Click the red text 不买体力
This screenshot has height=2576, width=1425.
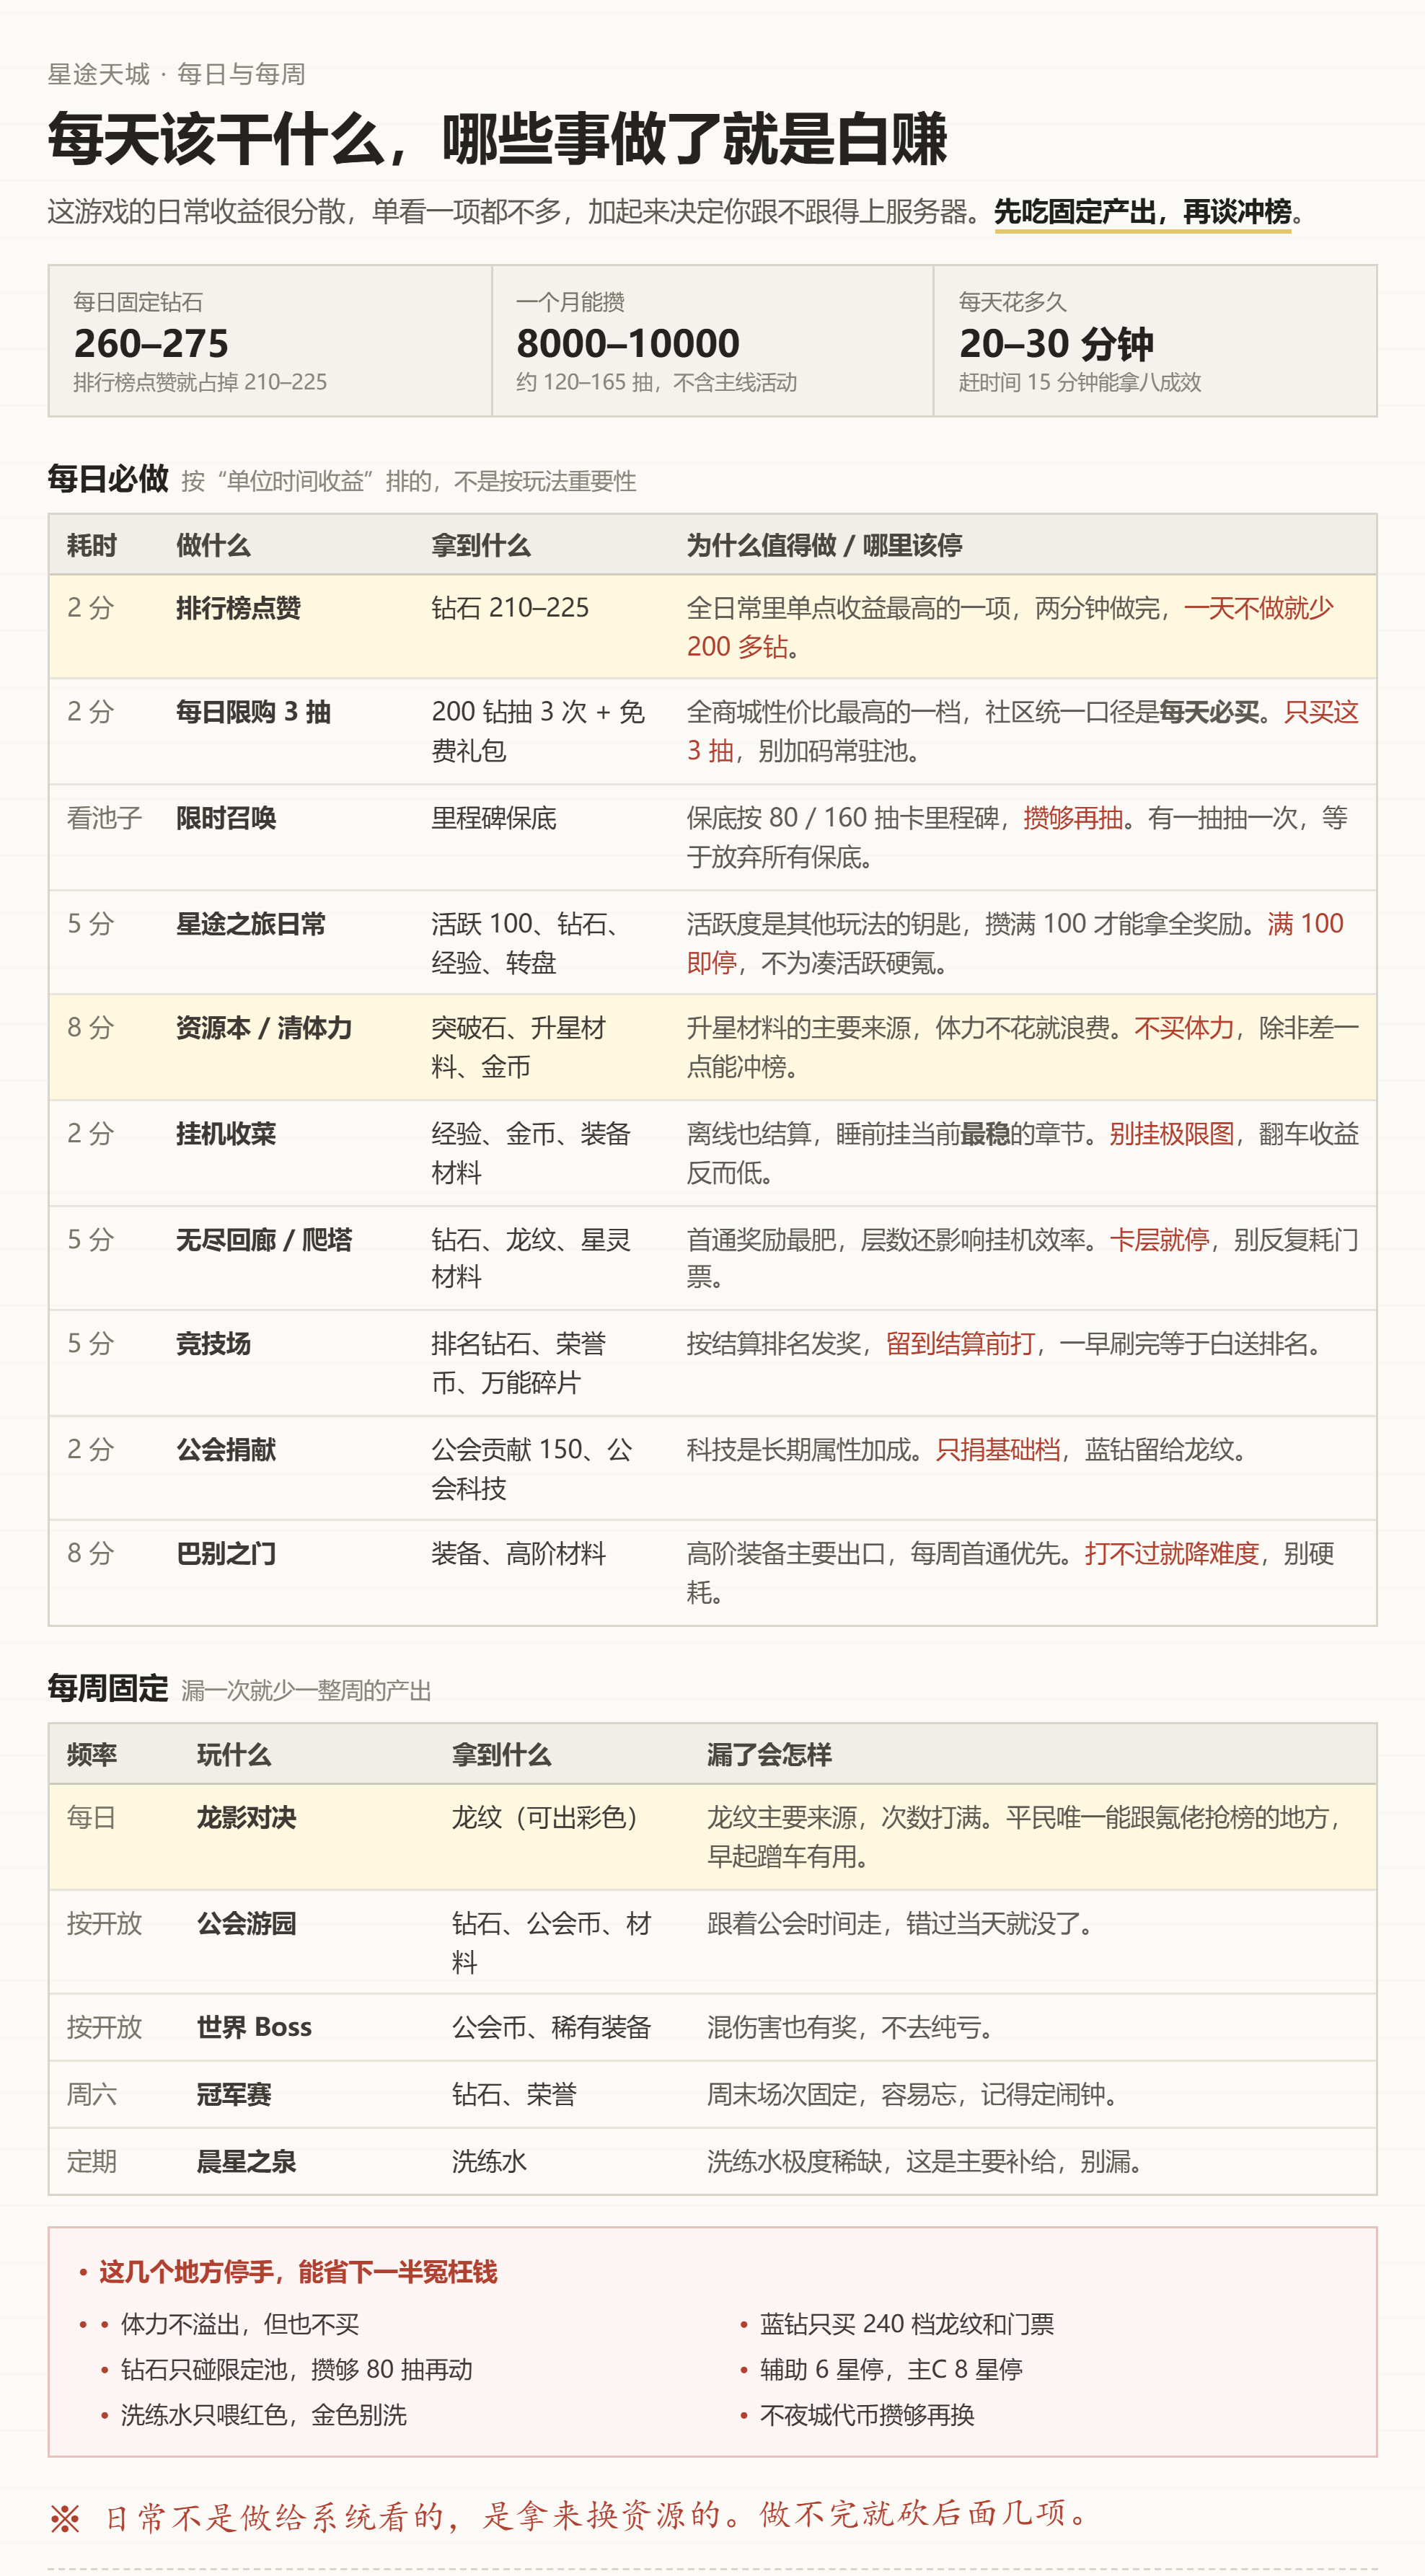click(x=1184, y=1028)
